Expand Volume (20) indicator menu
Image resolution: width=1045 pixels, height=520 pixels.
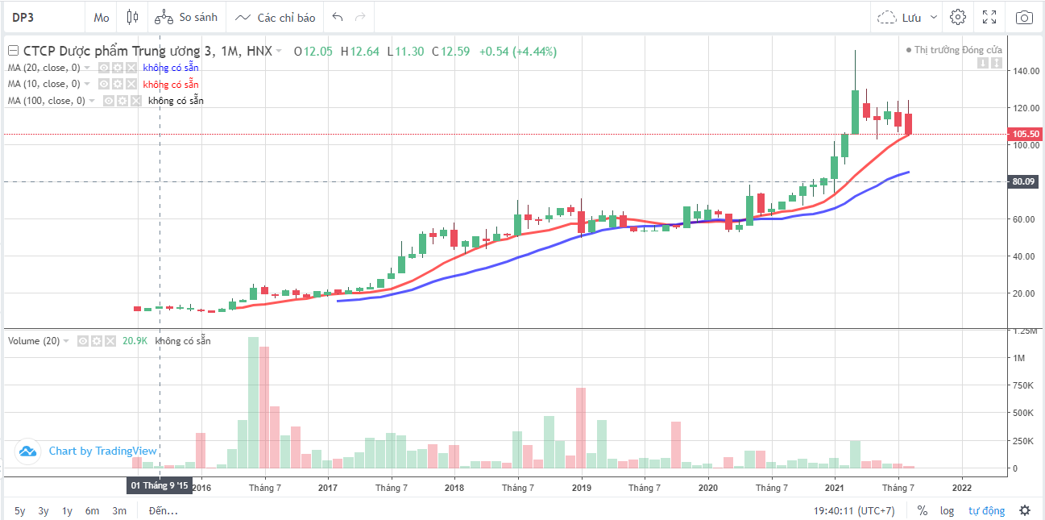click(67, 341)
